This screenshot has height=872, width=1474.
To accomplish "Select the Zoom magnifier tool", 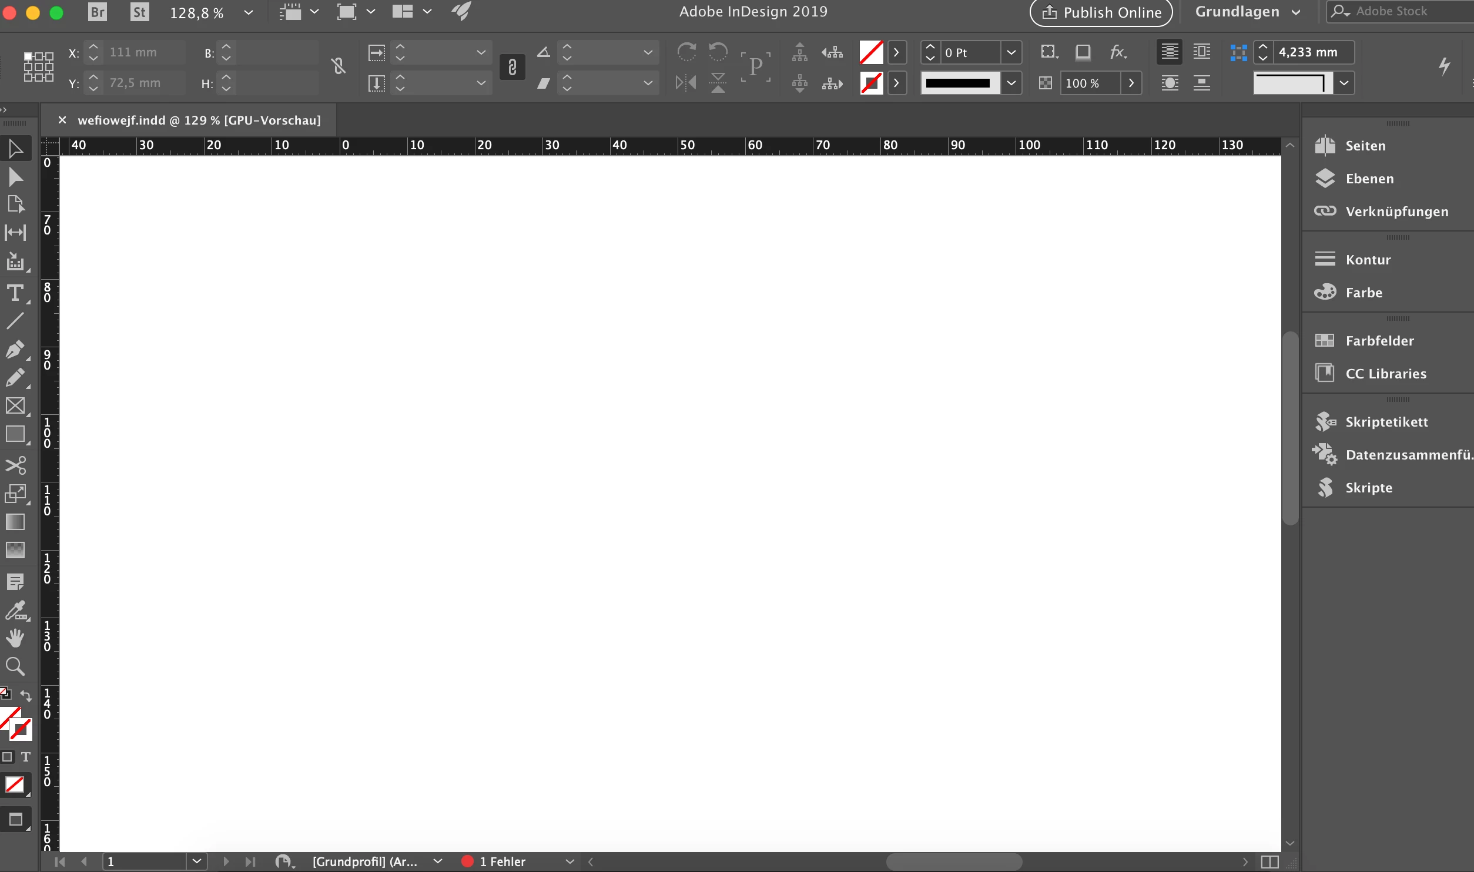I will tap(15, 666).
